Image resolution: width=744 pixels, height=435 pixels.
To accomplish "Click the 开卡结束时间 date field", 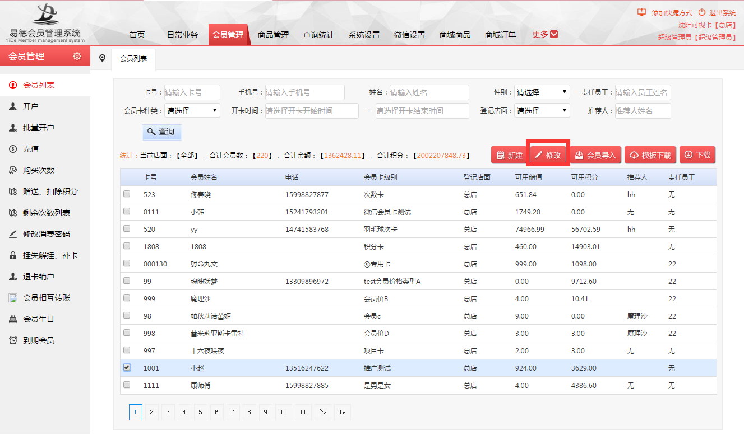I will pos(422,111).
